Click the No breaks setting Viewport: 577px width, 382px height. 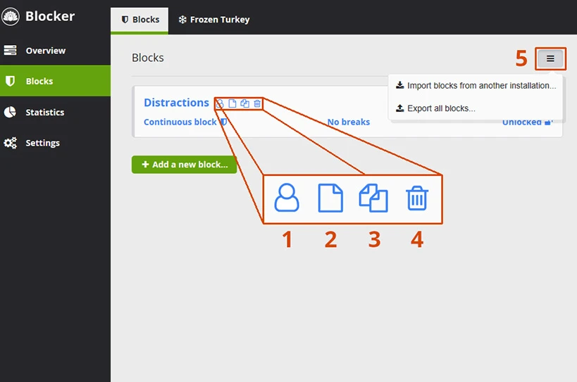pos(348,122)
